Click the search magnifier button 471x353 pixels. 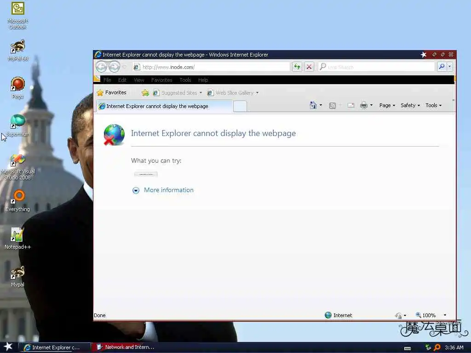point(441,67)
